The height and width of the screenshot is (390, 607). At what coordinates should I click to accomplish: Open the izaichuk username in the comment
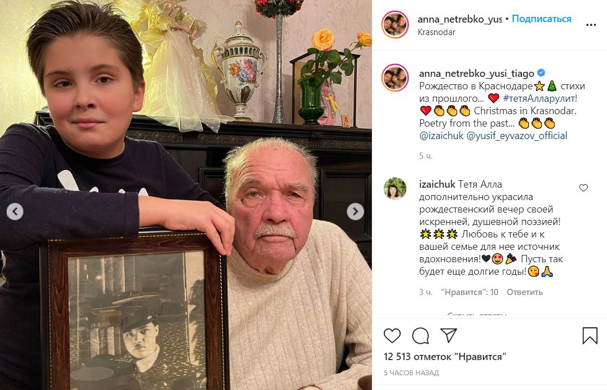[437, 184]
